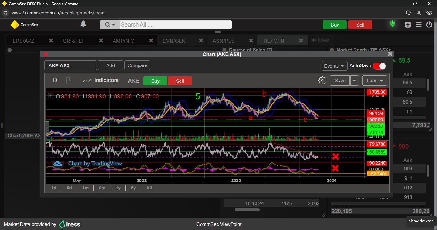This screenshot has width=437, height=230.
Task: Open the Save options dropdown arrow
Action: (354, 80)
